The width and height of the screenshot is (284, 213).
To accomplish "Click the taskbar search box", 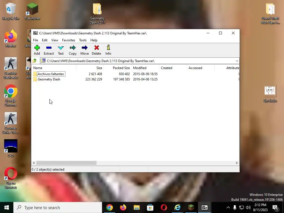I will pos(58,207).
